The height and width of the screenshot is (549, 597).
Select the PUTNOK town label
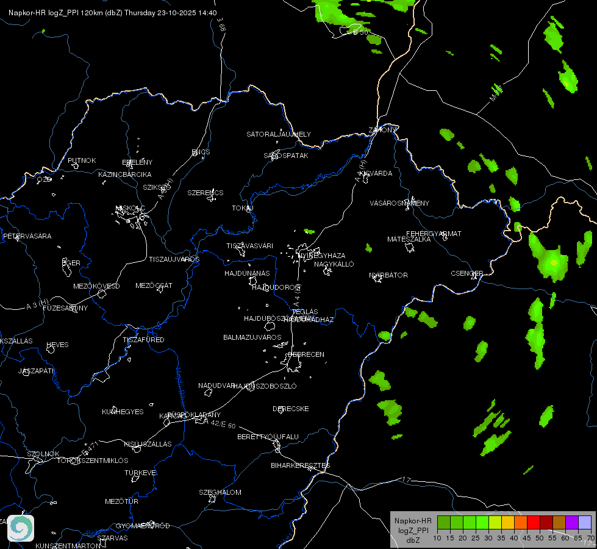[82, 160]
